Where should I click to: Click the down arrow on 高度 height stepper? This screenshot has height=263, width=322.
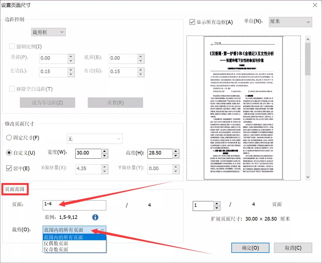(176, 155)
